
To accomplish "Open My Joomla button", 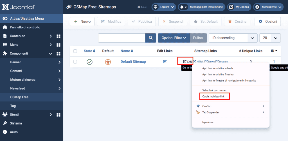I will [x=239, y=7].
